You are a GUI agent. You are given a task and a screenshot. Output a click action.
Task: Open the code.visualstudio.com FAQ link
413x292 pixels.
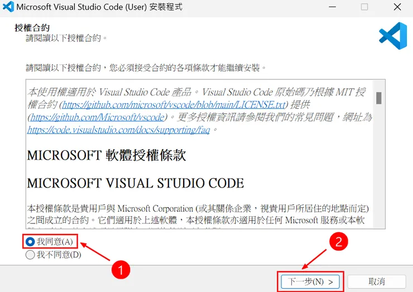[118, 130]
